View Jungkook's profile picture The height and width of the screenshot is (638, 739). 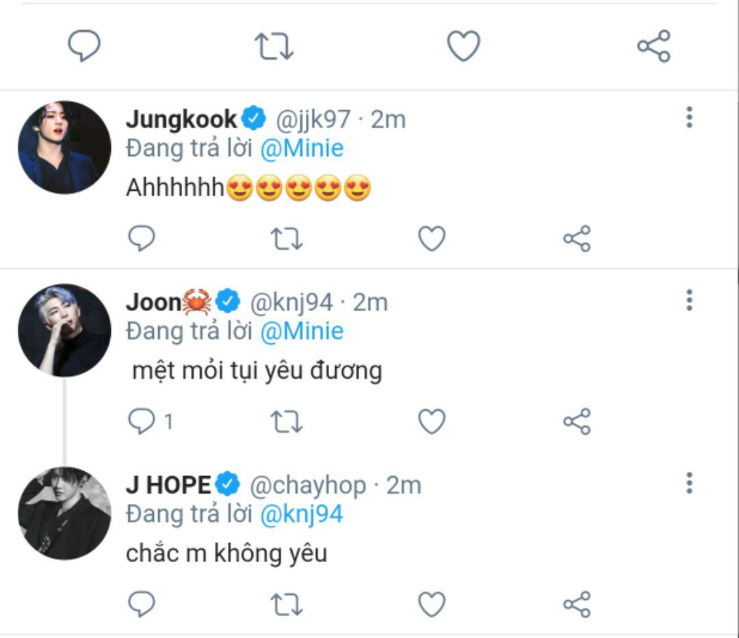tap(64, 148)
